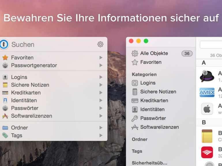The width and height of the screenshot is (222, 166).
Task: Select Favoriten in main window sidebar
Action: pyautogui.click(x=161, y=62)
